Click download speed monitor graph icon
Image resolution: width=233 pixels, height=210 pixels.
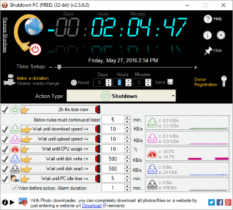click(x=152, y=123)
